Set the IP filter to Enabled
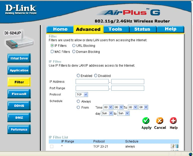Image resolution: width=193 pixels, height=156 pixels. [78, 76]
